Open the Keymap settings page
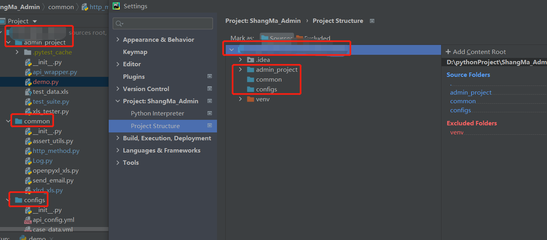Screen dimensions: 547x240 (x=135, y=52)
